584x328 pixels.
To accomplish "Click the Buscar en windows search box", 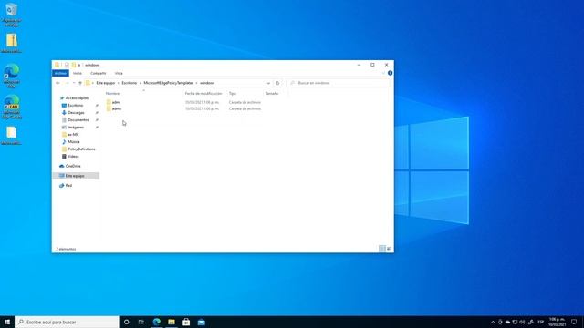I will (339, 83).
